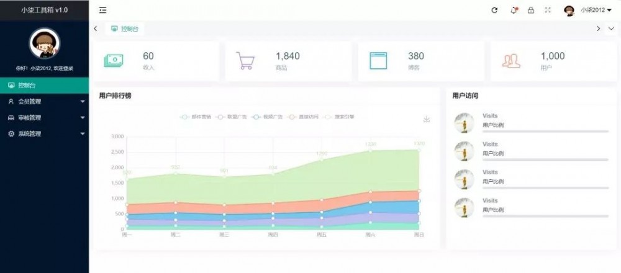Click the 1,000 用户 stat card
The image size is (621, 273).
tap(554, 61)
